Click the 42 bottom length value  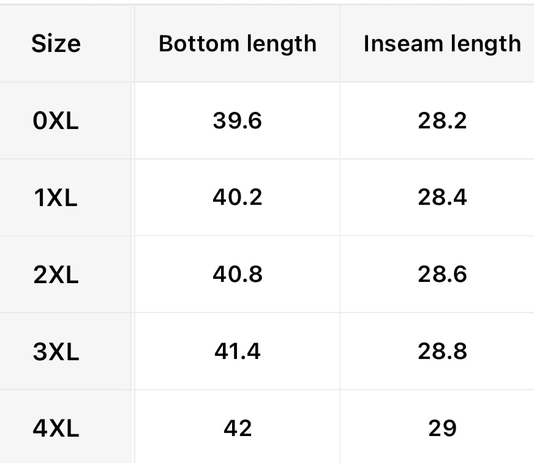coord(237,428)
